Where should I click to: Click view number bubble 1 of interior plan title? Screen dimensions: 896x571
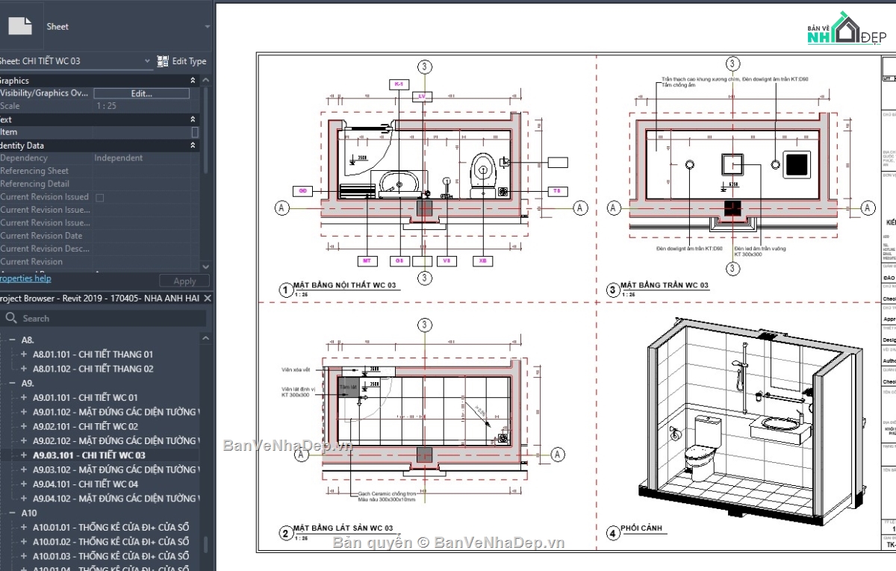pyautogui.click(x=285, y=290)
